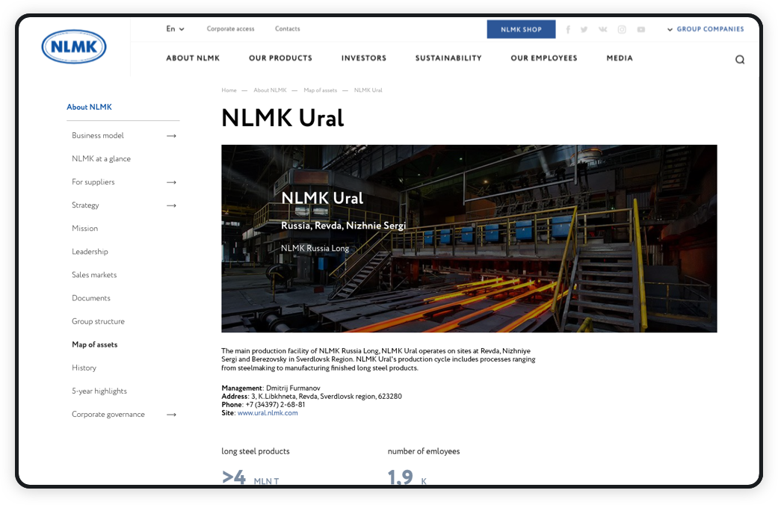Open Strategy sidebar item
Image resolution: width=778 pixels, height=505 pixels.
[x=85, y=205]
